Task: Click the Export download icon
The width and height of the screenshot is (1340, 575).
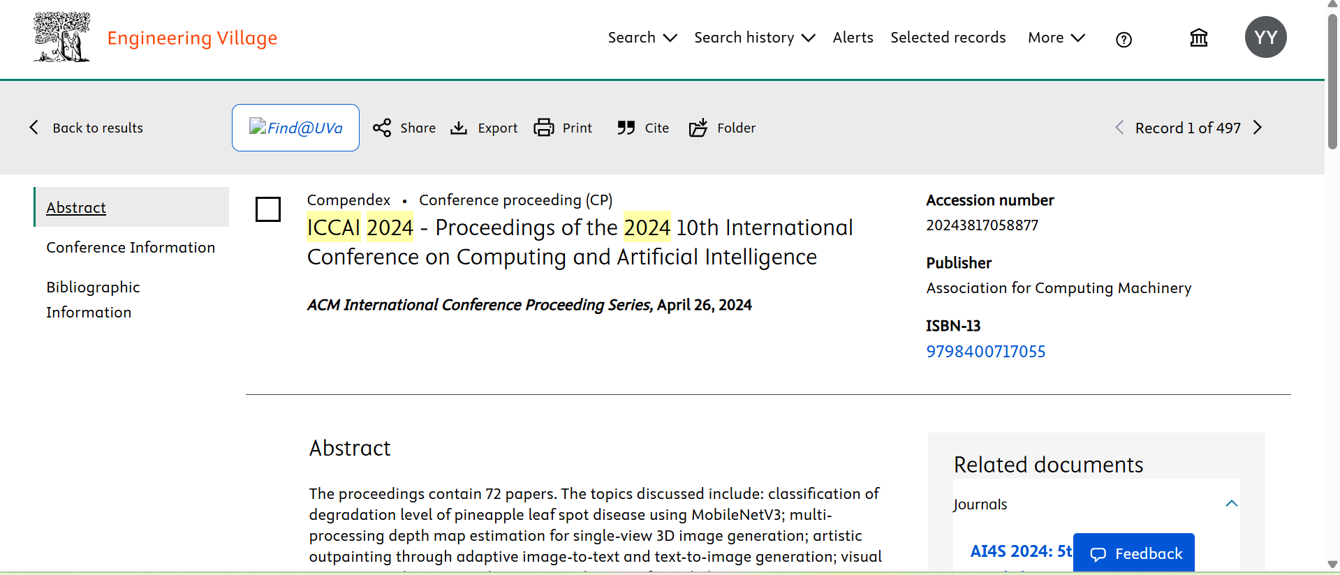Action: coord(459,128)
